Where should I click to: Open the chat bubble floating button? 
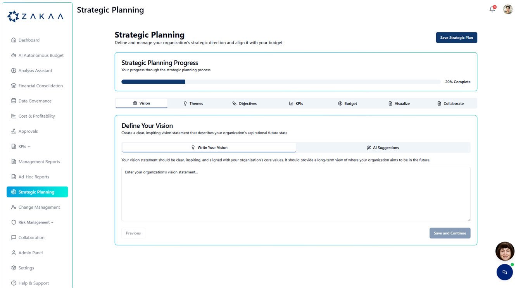(504, 272)
